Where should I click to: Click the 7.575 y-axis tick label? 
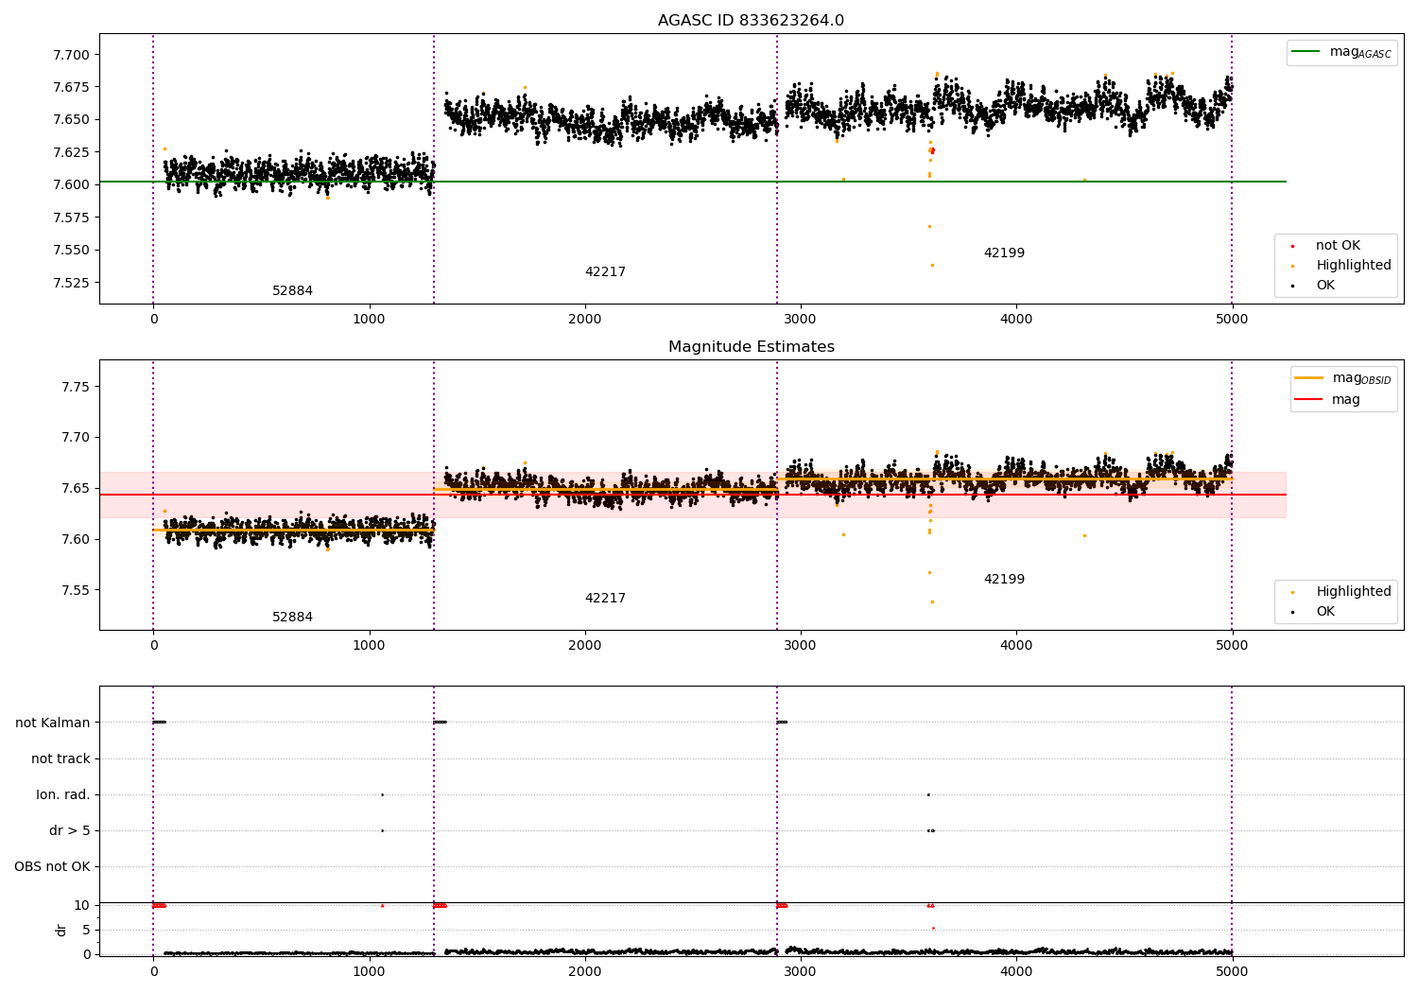(x=71, y=218)
